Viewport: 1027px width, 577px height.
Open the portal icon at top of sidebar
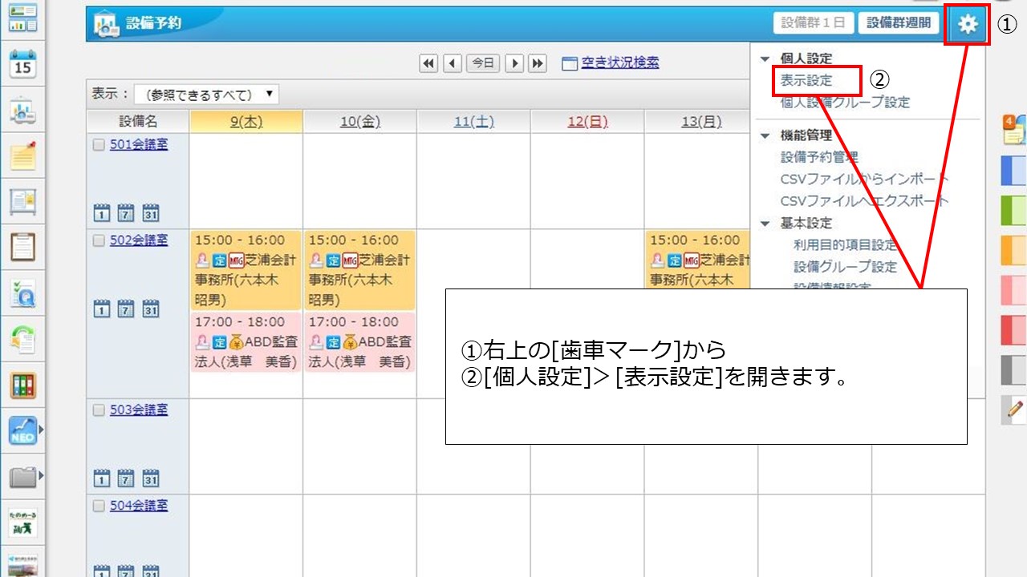coord(22,18)
